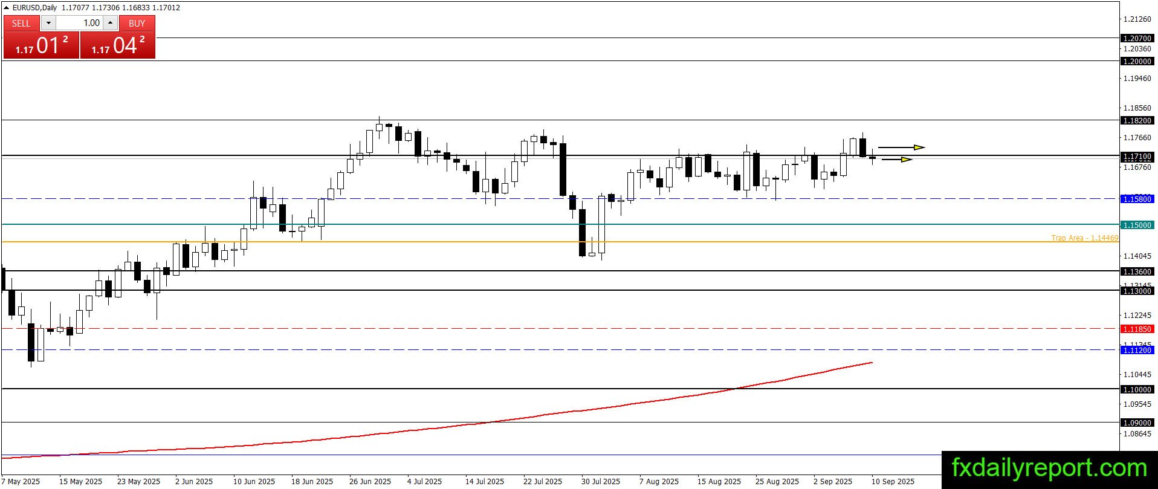1158x489 pixels.
Task: Decrease trade volume with the down arrow
Action: (x=48, y=23)
